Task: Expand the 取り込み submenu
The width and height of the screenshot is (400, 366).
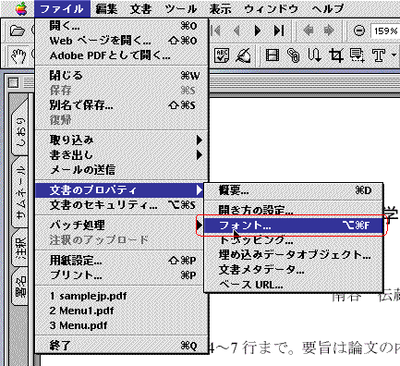Action: [122, 140]
